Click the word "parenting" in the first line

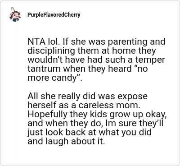coord(127,42)
